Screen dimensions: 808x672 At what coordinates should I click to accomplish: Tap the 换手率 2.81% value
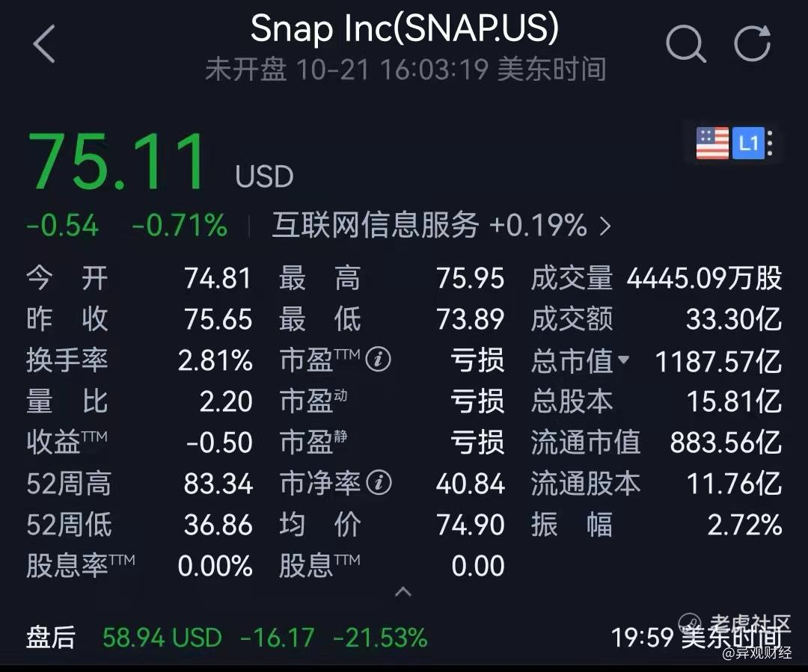pos(215,360)
